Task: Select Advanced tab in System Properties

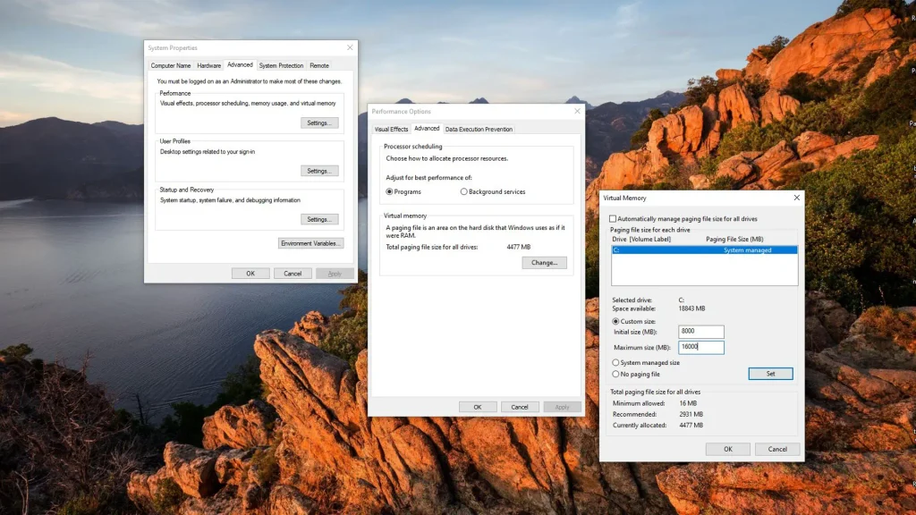Action: [x=240, y=64]
